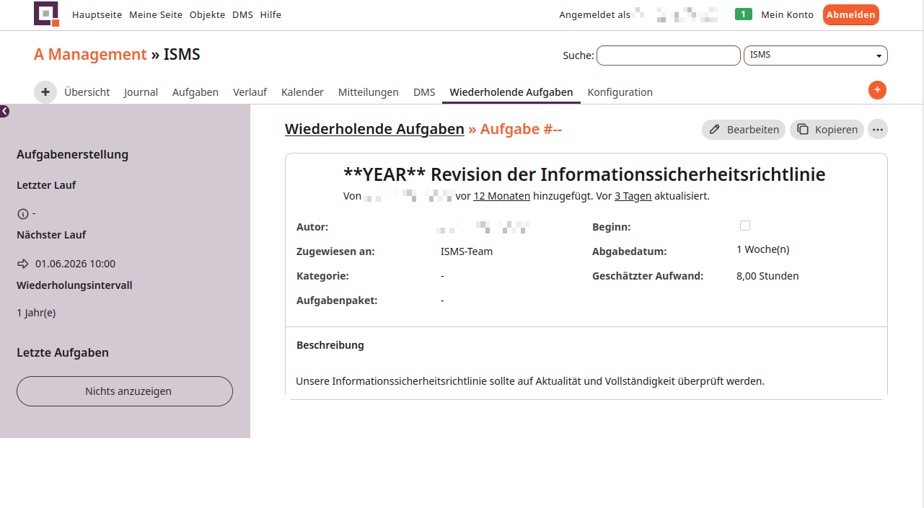Open Mein Konto
This screenshot has height=508, width=924.
click(787, 14)
